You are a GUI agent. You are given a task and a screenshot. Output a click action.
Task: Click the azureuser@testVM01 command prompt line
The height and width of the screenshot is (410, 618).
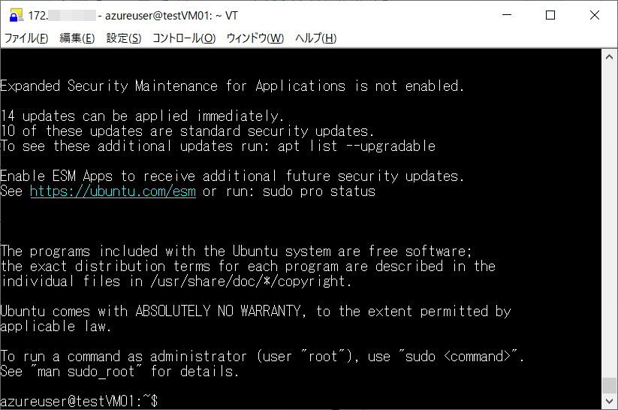tap(79, 402)
